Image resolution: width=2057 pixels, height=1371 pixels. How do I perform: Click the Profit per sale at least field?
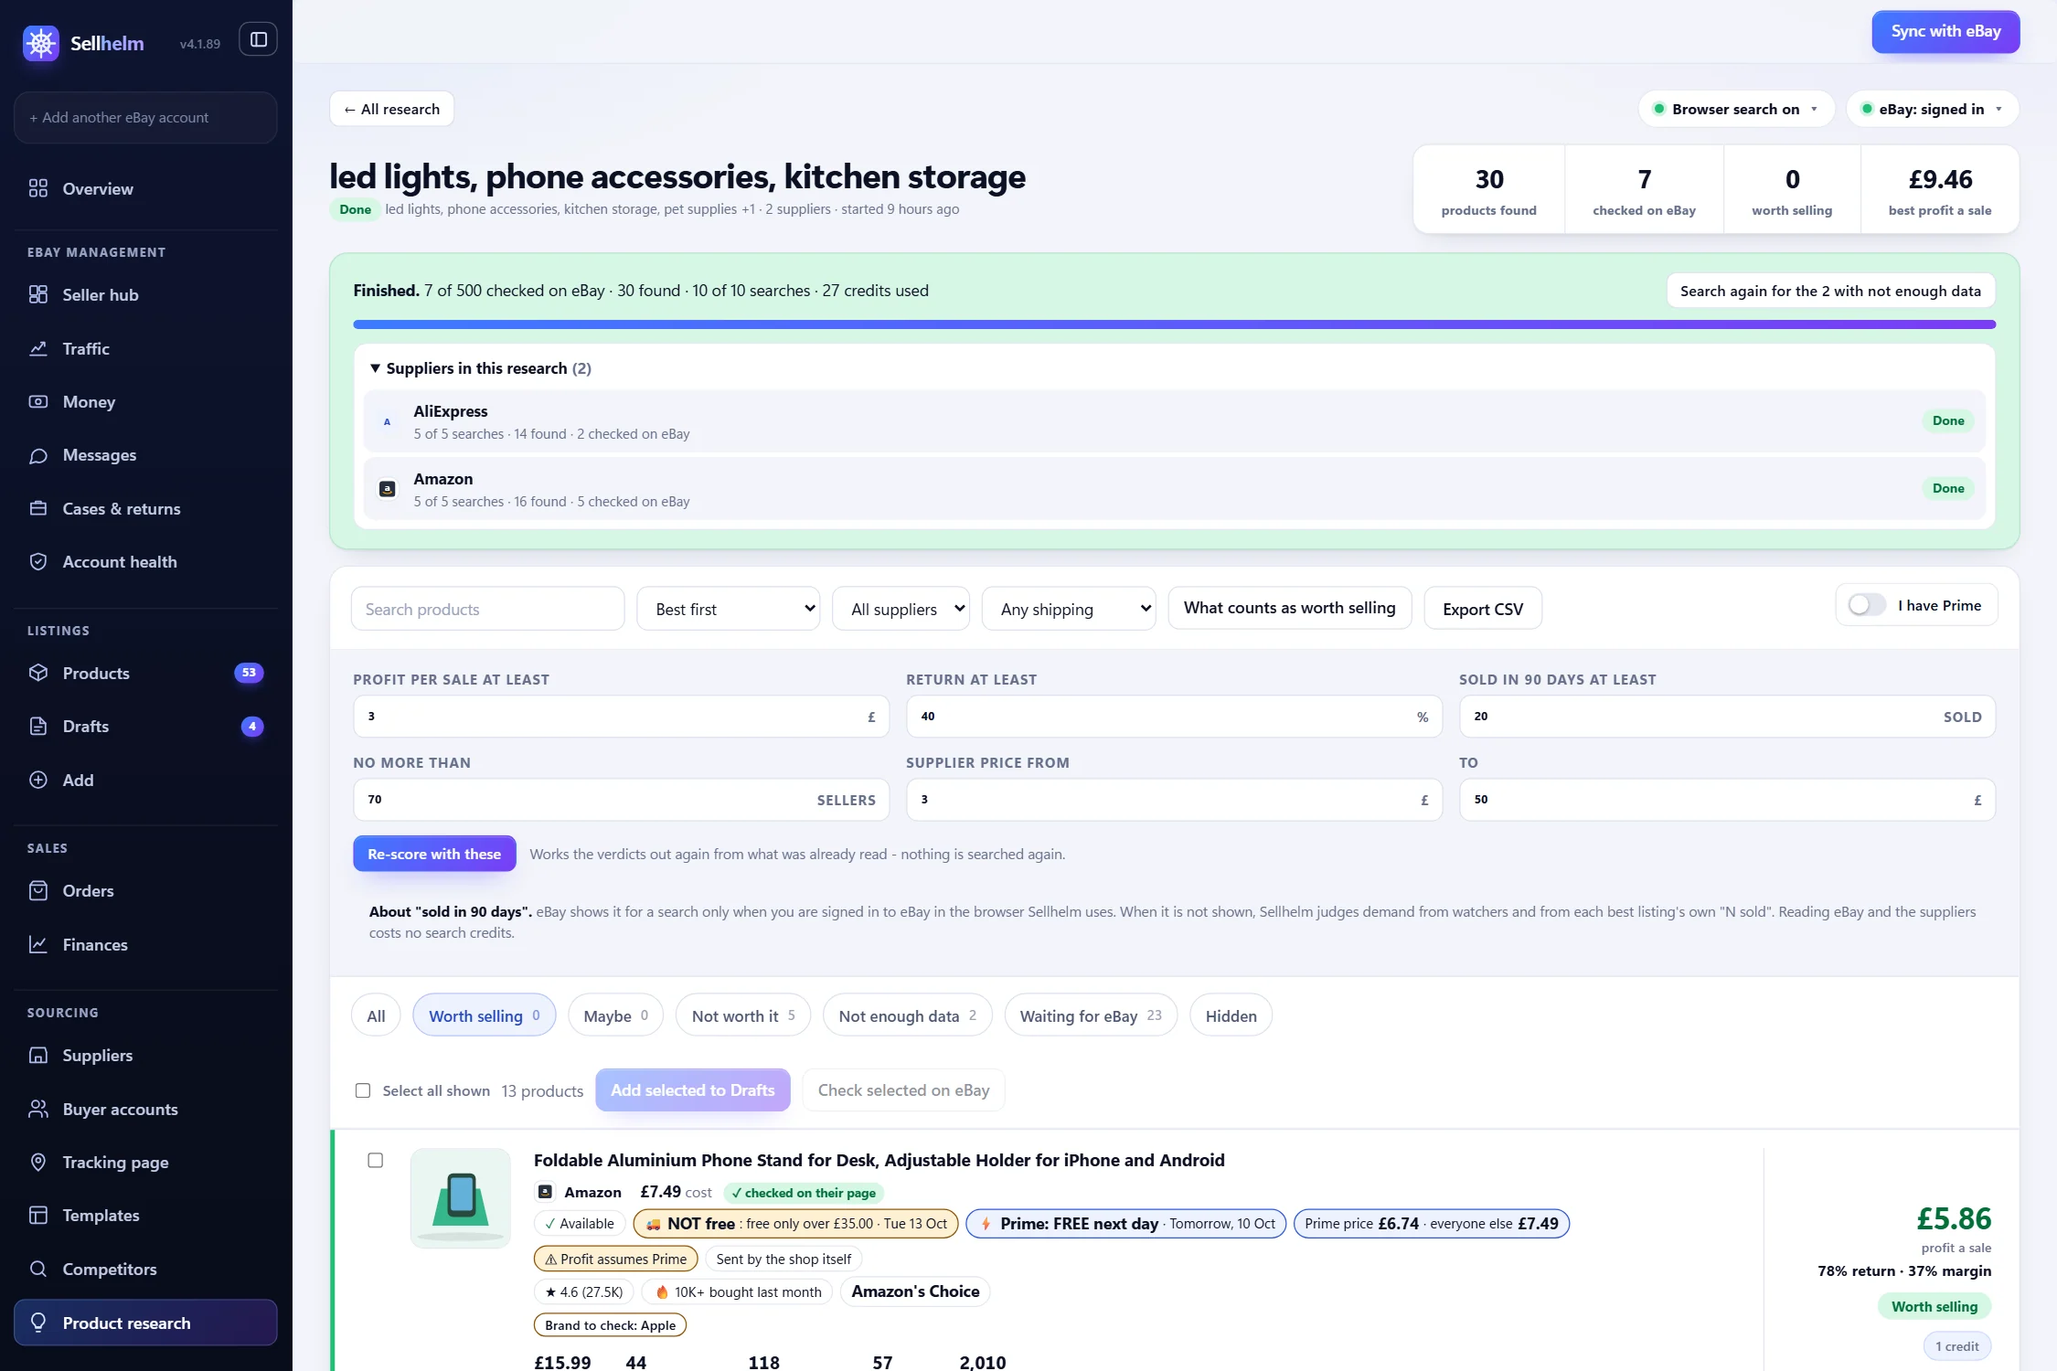click(x=621, y=717)
